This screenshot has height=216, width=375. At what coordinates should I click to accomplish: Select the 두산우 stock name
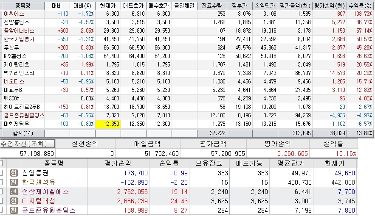point(11,48)
